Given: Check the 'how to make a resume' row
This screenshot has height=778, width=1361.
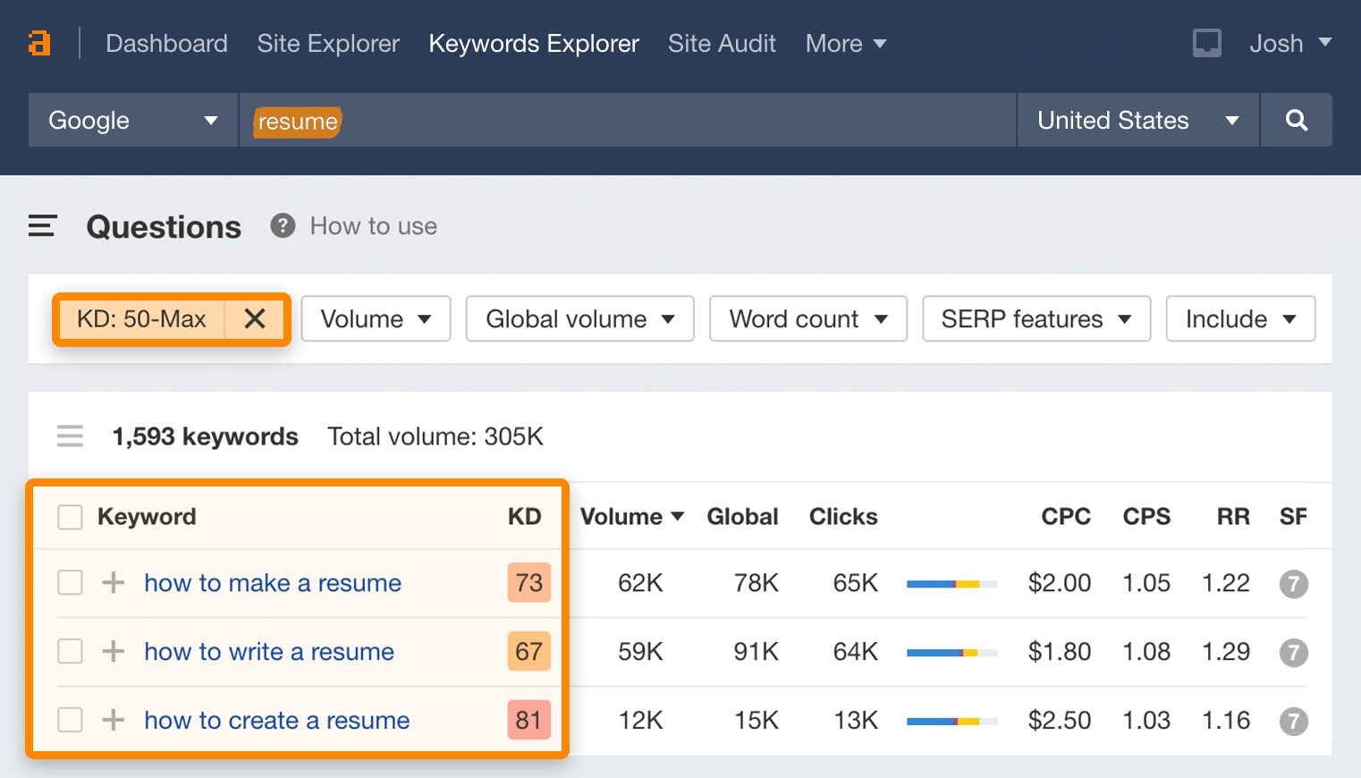Looking at the screenshot, I should 70,583.
